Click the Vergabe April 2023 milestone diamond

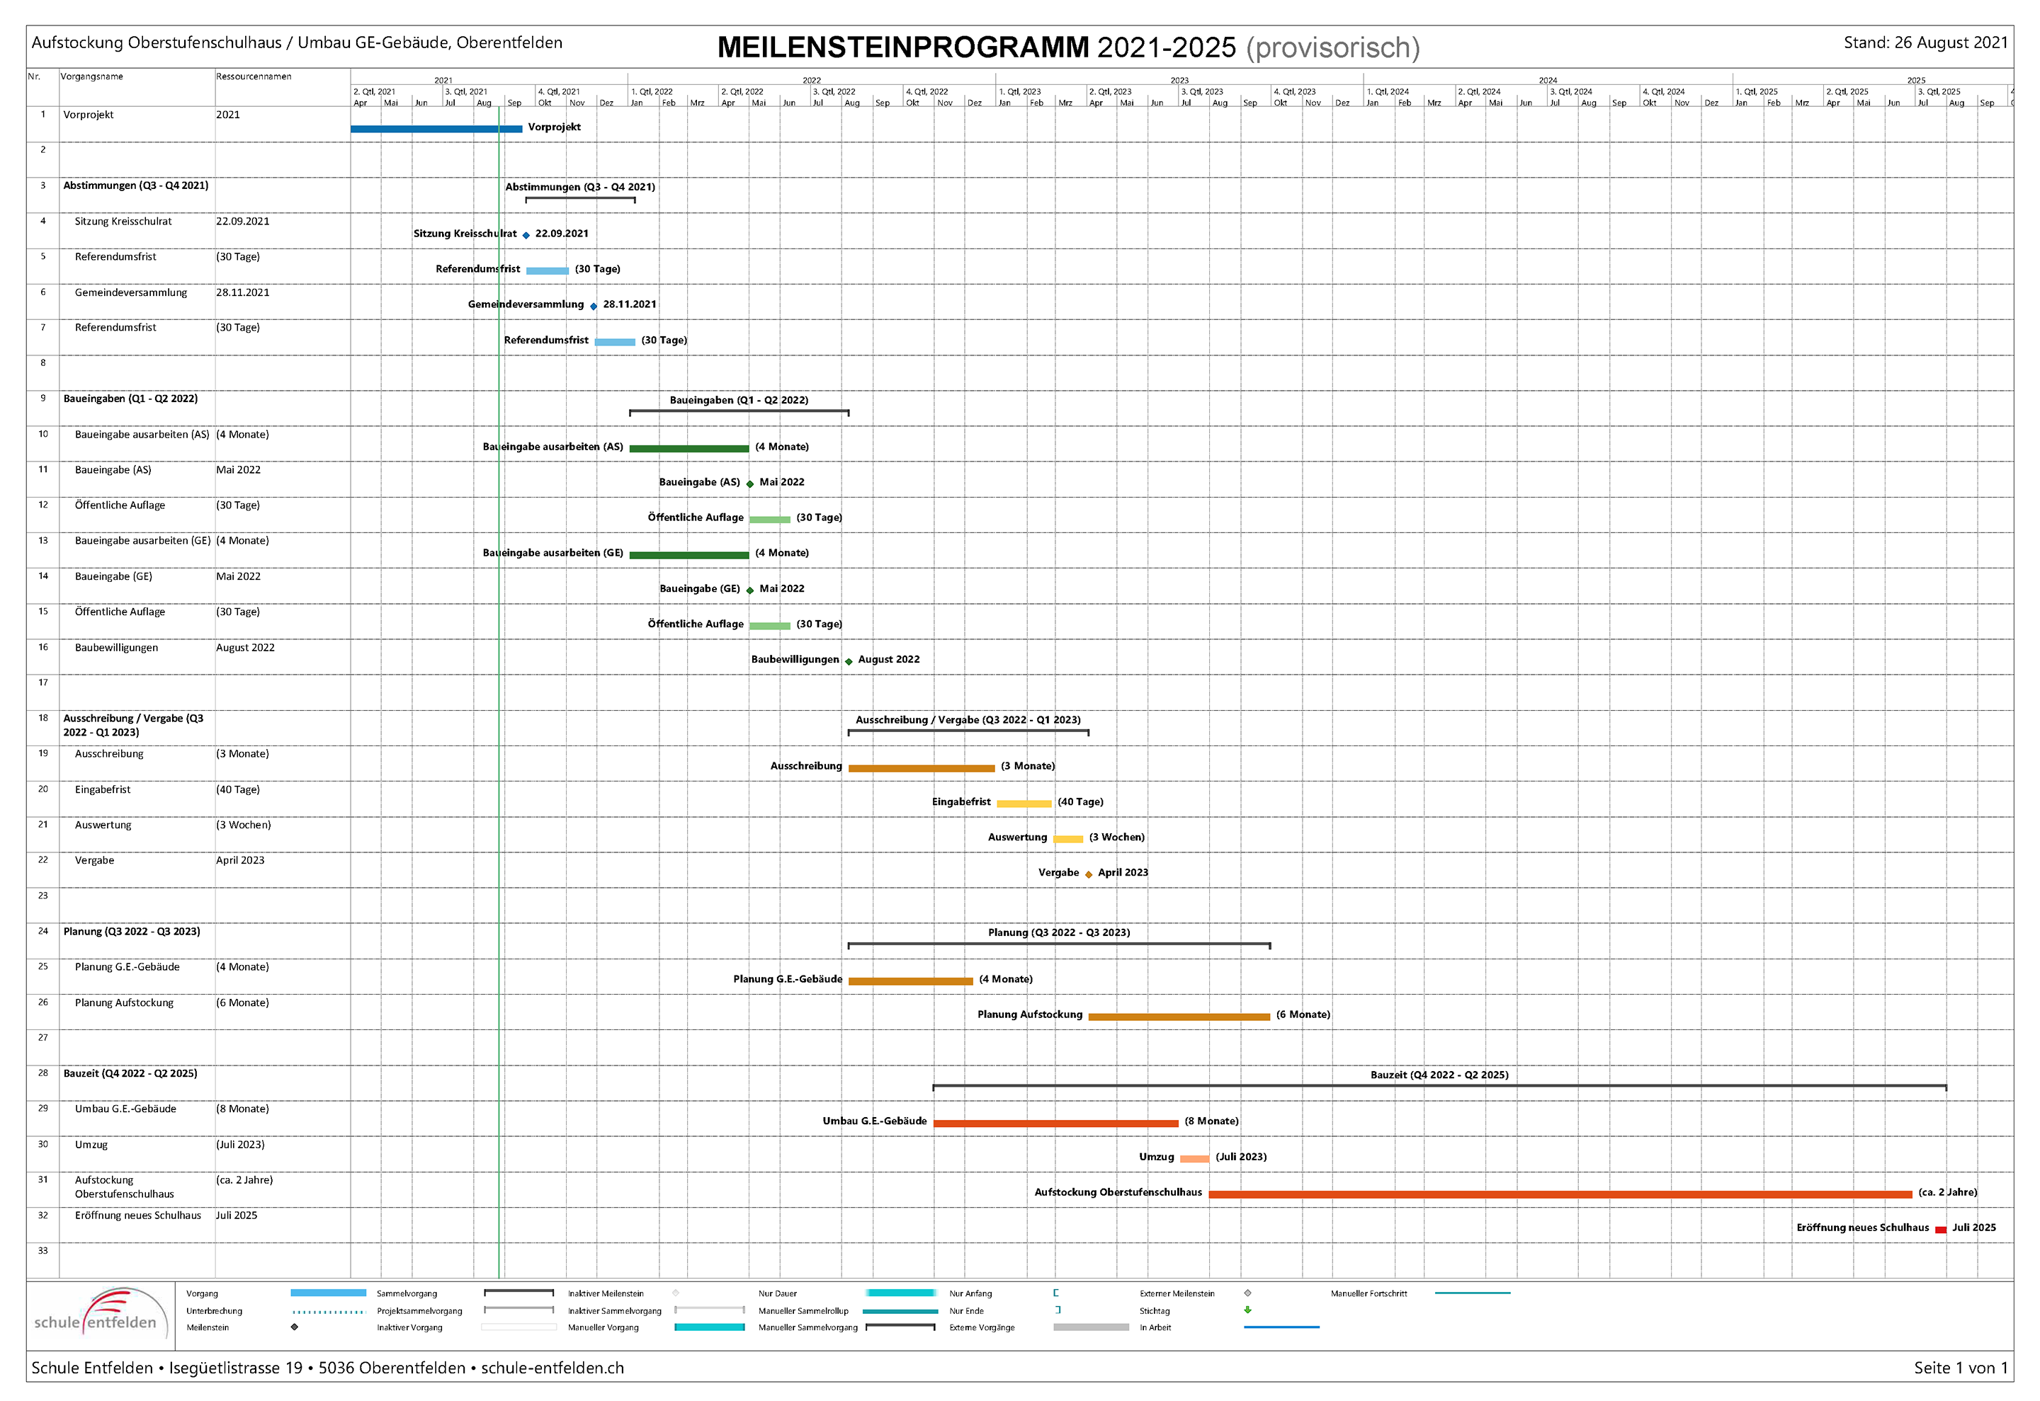tap(1088, 874)
